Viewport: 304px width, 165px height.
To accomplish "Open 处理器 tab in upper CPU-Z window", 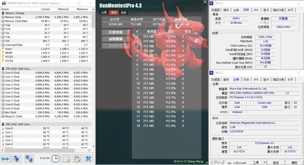I will (215, 10).
